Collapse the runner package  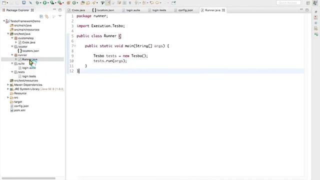12,55
